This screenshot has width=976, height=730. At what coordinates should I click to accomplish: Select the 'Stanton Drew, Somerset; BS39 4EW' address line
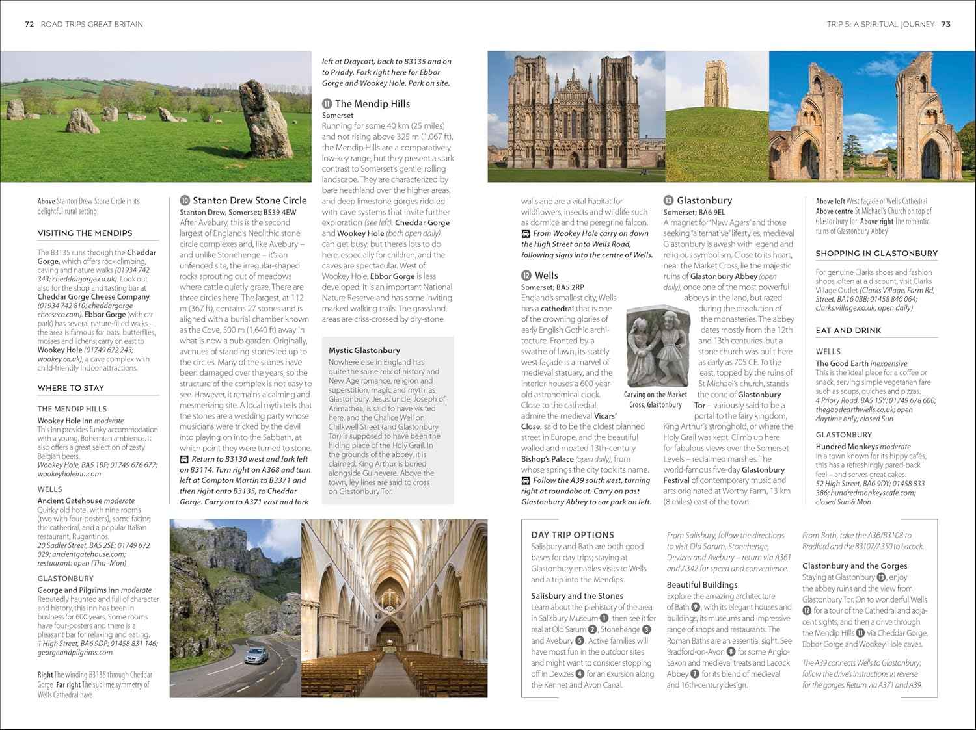(237, 212)
